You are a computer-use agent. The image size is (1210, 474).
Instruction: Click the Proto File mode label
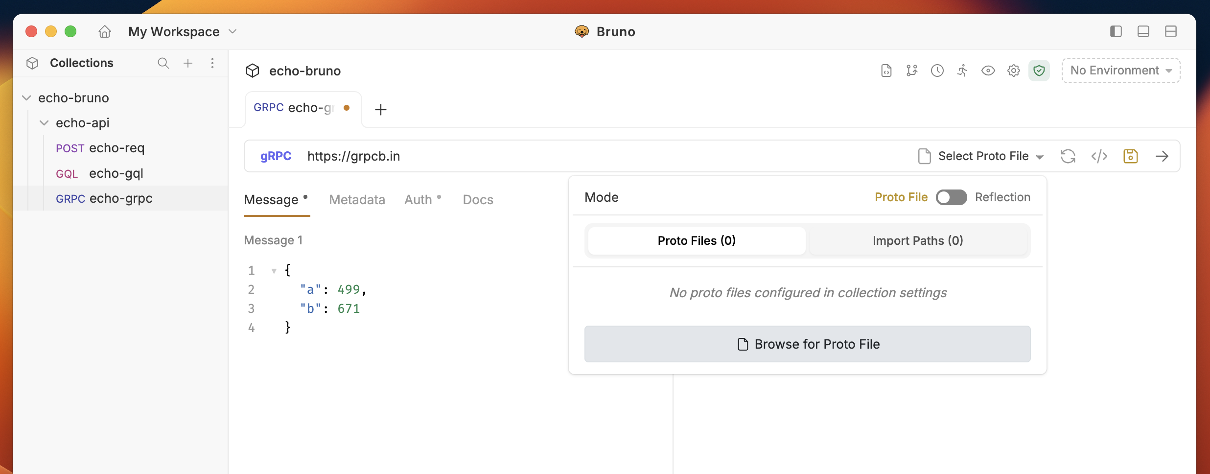pyautogui.click(x=901, y=197)
